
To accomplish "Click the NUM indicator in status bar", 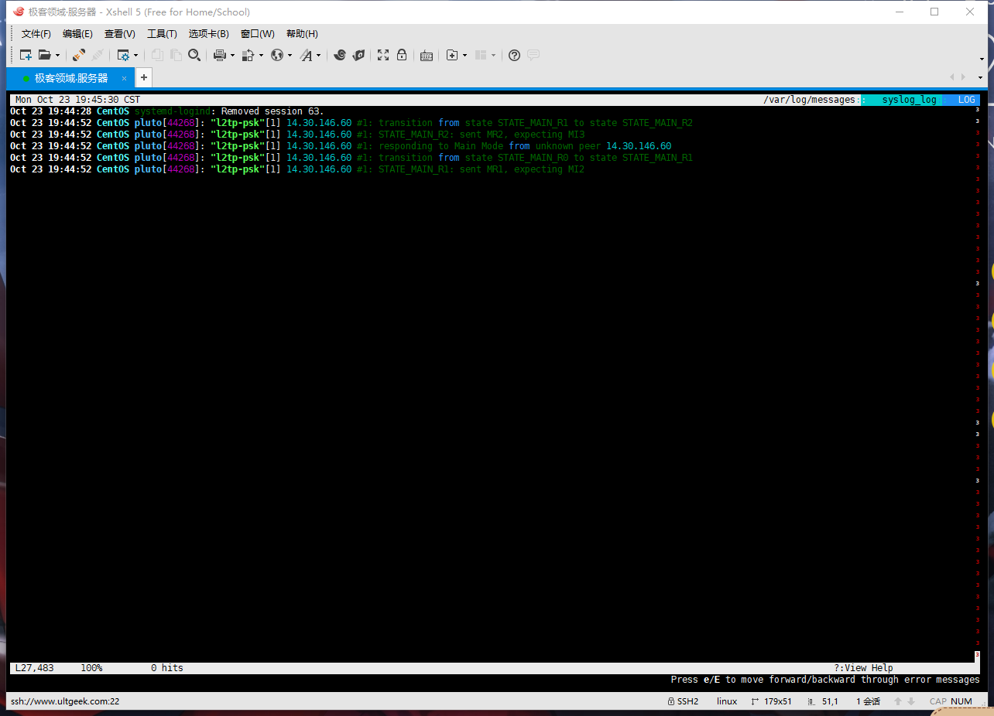I will (x=961, y=701).
